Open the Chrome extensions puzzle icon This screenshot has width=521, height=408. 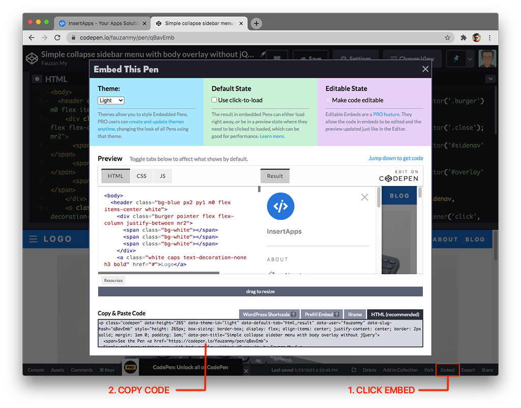(464, 38)
